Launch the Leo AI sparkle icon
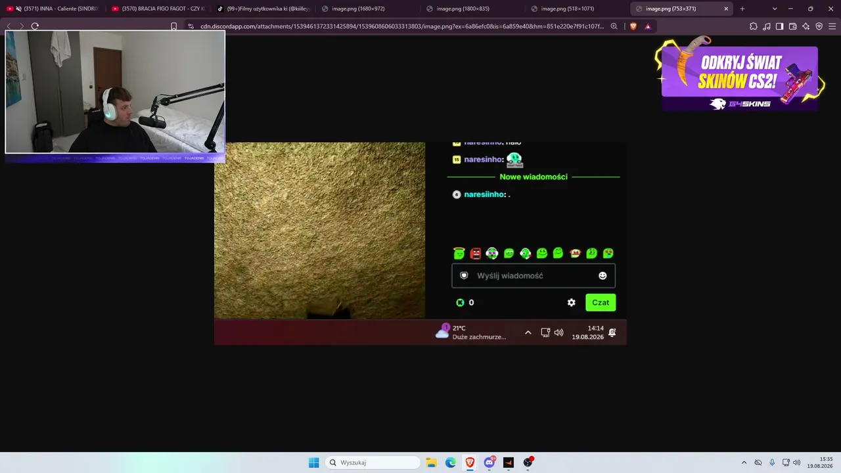This screenshot has height=473, width=841. (x=806, y=26)
